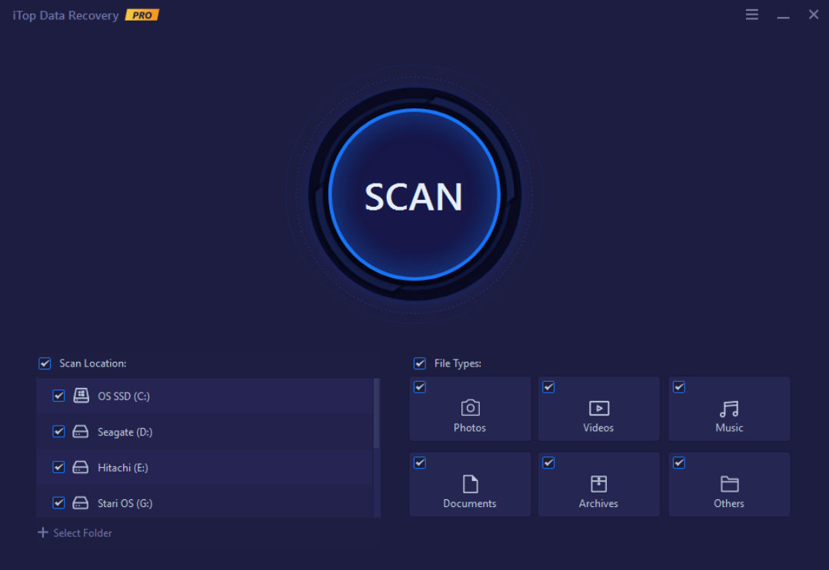Click the OS SSD system drive icon
The width and height of the screenshot is (829, 570).
pos(81,395)
